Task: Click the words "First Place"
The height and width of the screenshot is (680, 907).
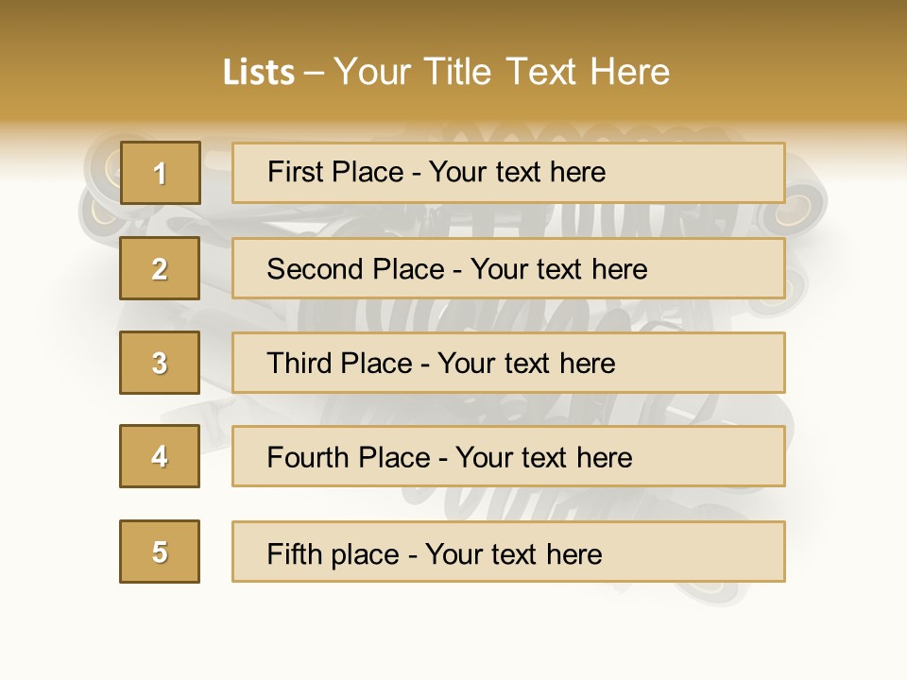Action: [x=335, y=172]
